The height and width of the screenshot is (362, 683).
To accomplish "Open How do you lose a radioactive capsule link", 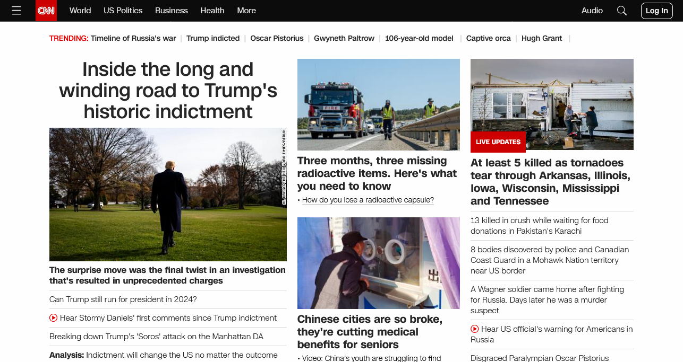I will (x=368, y=200).
